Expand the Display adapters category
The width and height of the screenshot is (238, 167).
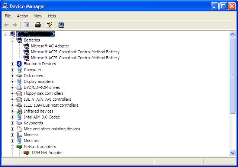[x=12, y=81]
